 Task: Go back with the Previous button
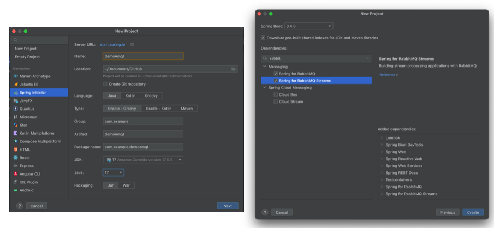pos(448,212)
